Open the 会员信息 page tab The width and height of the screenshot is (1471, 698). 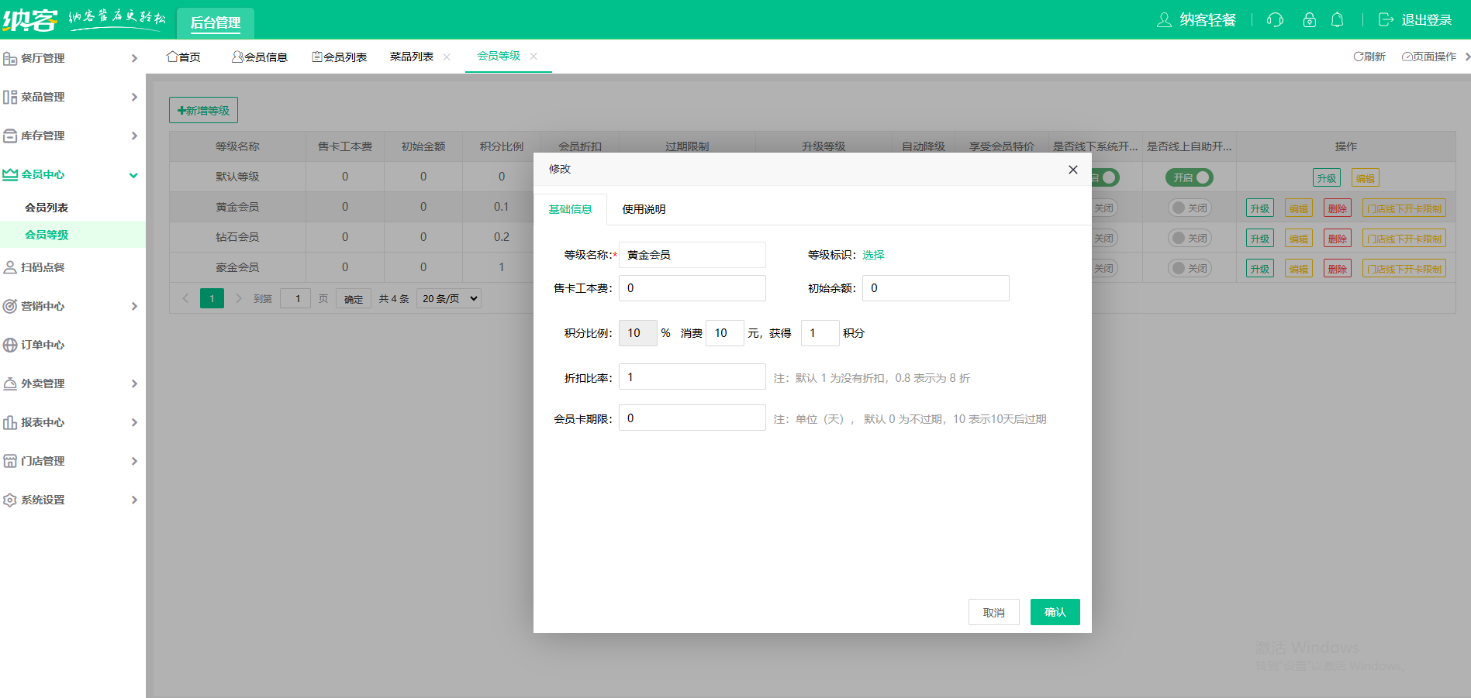[x=259, y=57]
